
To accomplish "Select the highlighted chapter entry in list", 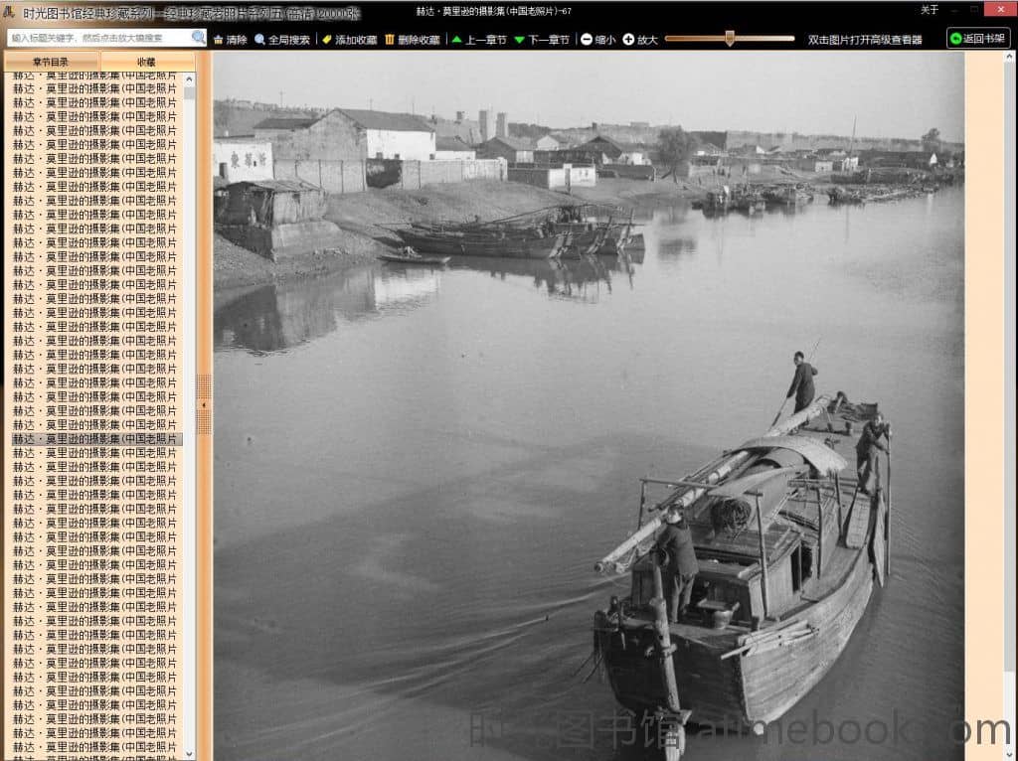I will [x=95, y=438].
